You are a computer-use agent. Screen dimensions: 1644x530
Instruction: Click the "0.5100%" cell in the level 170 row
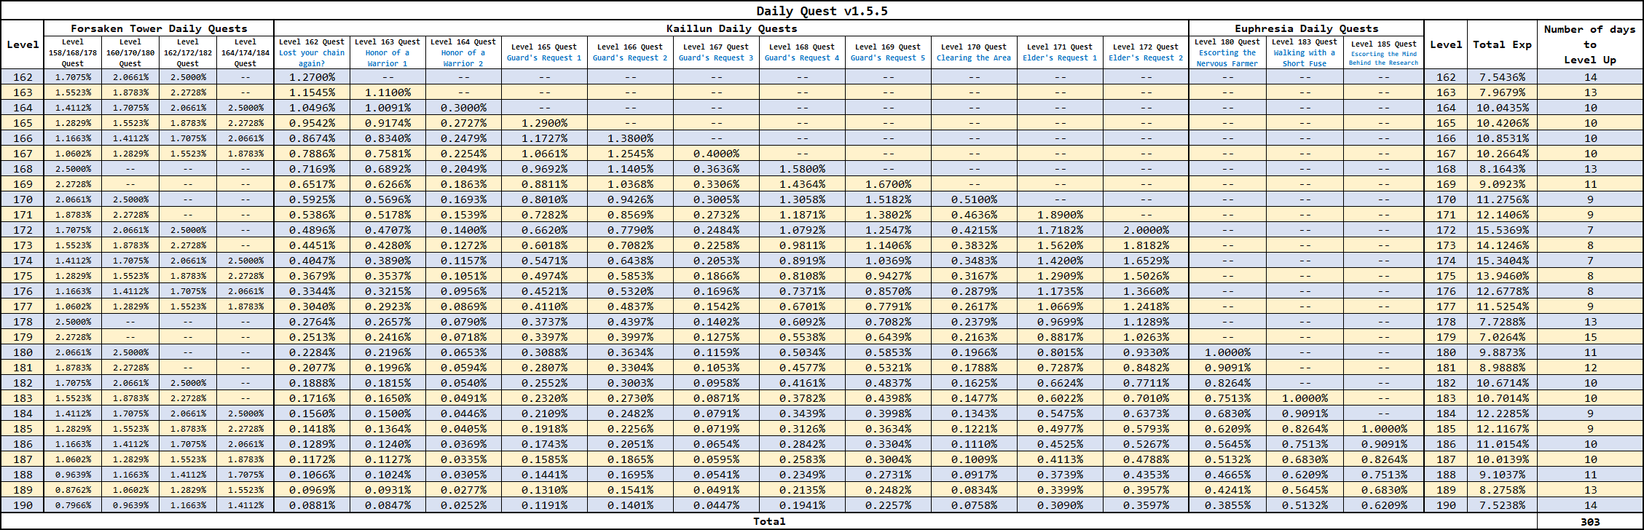coord(974,199)
